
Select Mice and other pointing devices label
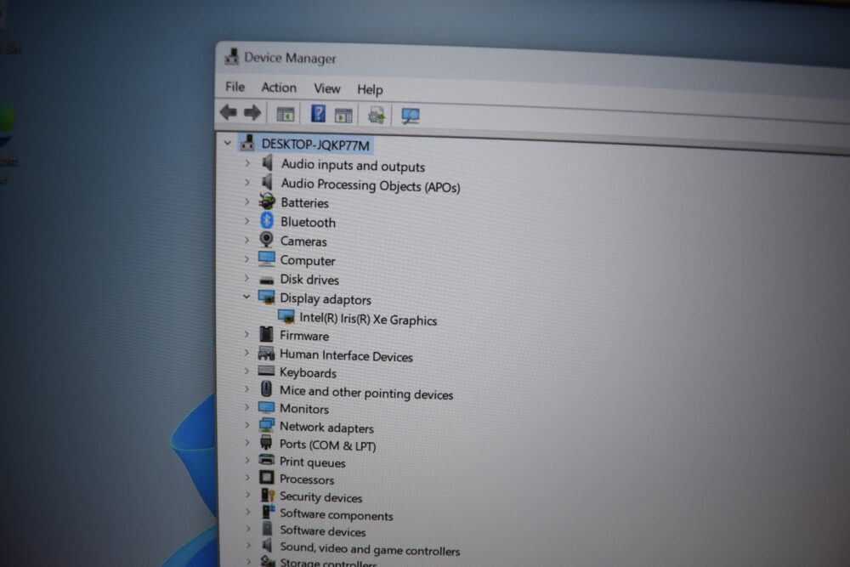tap(365, 393)
